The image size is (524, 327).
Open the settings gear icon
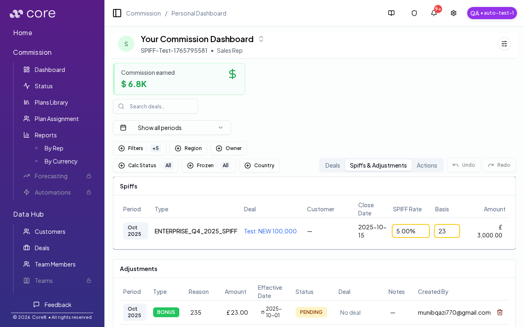point(453,13)
